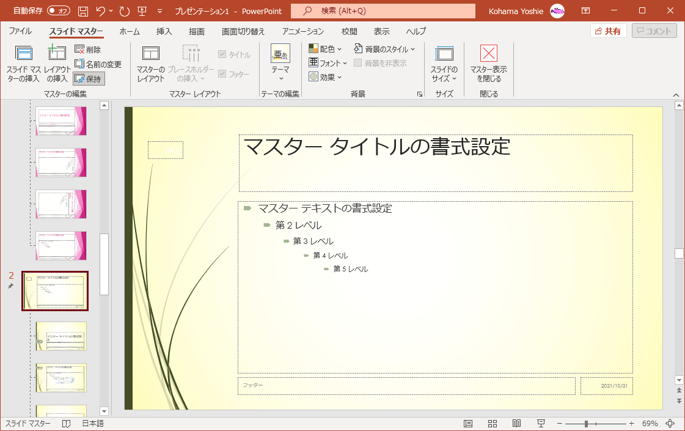Delete the selected master

pos(88,50)
